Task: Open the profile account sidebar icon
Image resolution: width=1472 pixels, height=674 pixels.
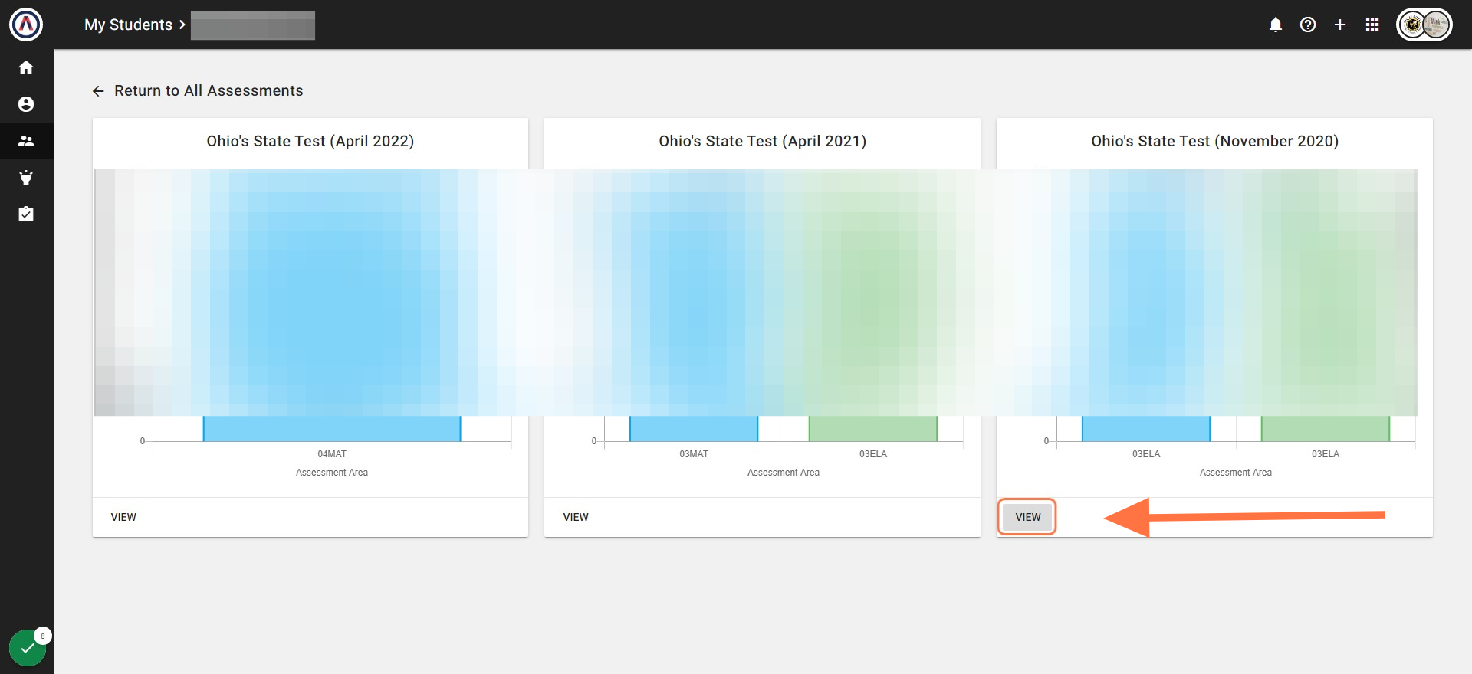Action: coord(26,104)
